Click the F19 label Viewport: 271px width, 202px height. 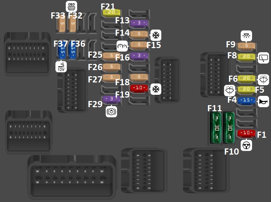point(122,94)
